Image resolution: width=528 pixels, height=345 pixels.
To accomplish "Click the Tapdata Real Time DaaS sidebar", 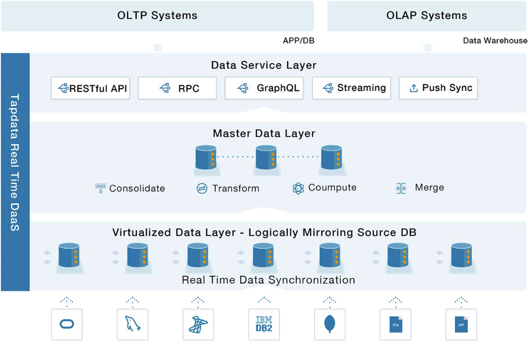I will (x=15, y=172).
